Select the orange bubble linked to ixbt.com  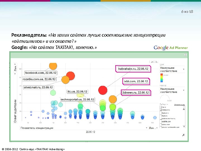point(113,99)
